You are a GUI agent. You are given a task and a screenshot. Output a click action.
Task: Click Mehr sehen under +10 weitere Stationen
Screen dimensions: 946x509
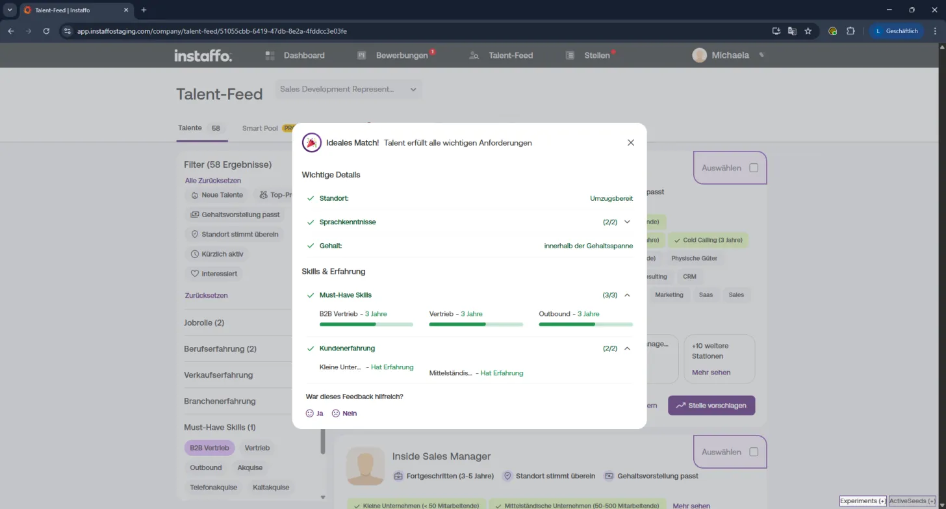click(711, 372)
